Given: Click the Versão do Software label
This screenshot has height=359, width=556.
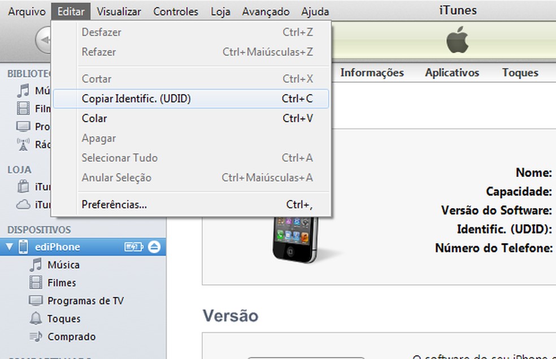Looking at the screenshot, I should 497,210.
